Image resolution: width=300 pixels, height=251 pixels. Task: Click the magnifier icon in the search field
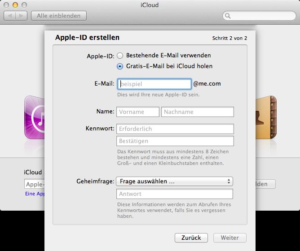228,16
